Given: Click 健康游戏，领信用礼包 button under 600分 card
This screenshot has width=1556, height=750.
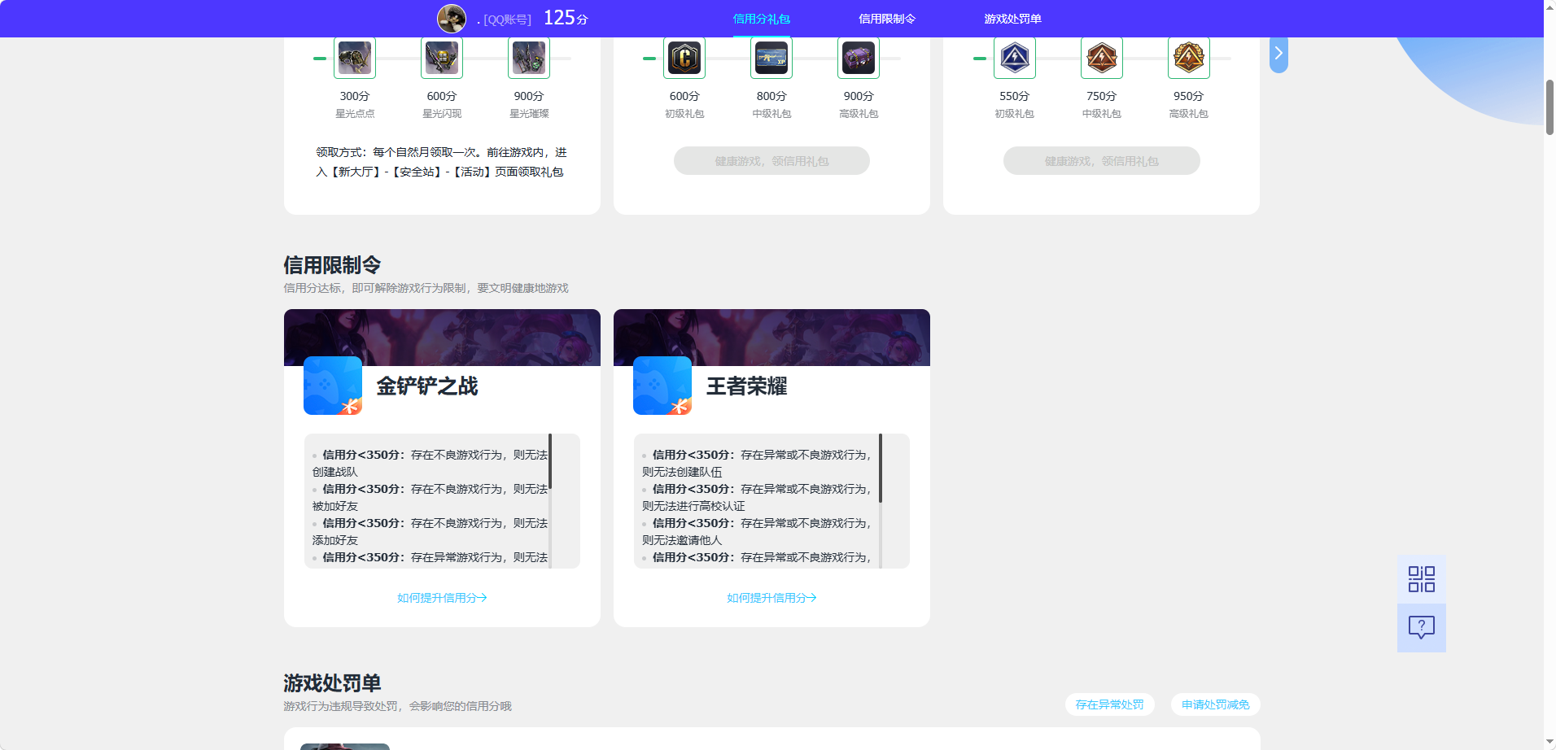Looking at the screenshot, I should tap(771, 161).
